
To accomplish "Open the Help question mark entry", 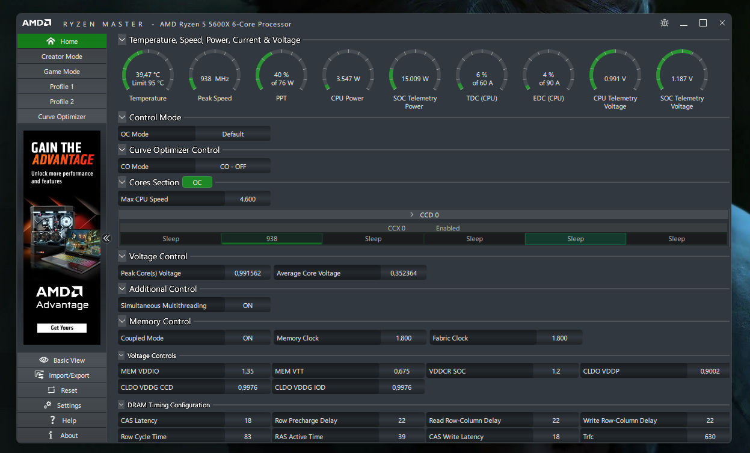I will [x=62, y=420].
